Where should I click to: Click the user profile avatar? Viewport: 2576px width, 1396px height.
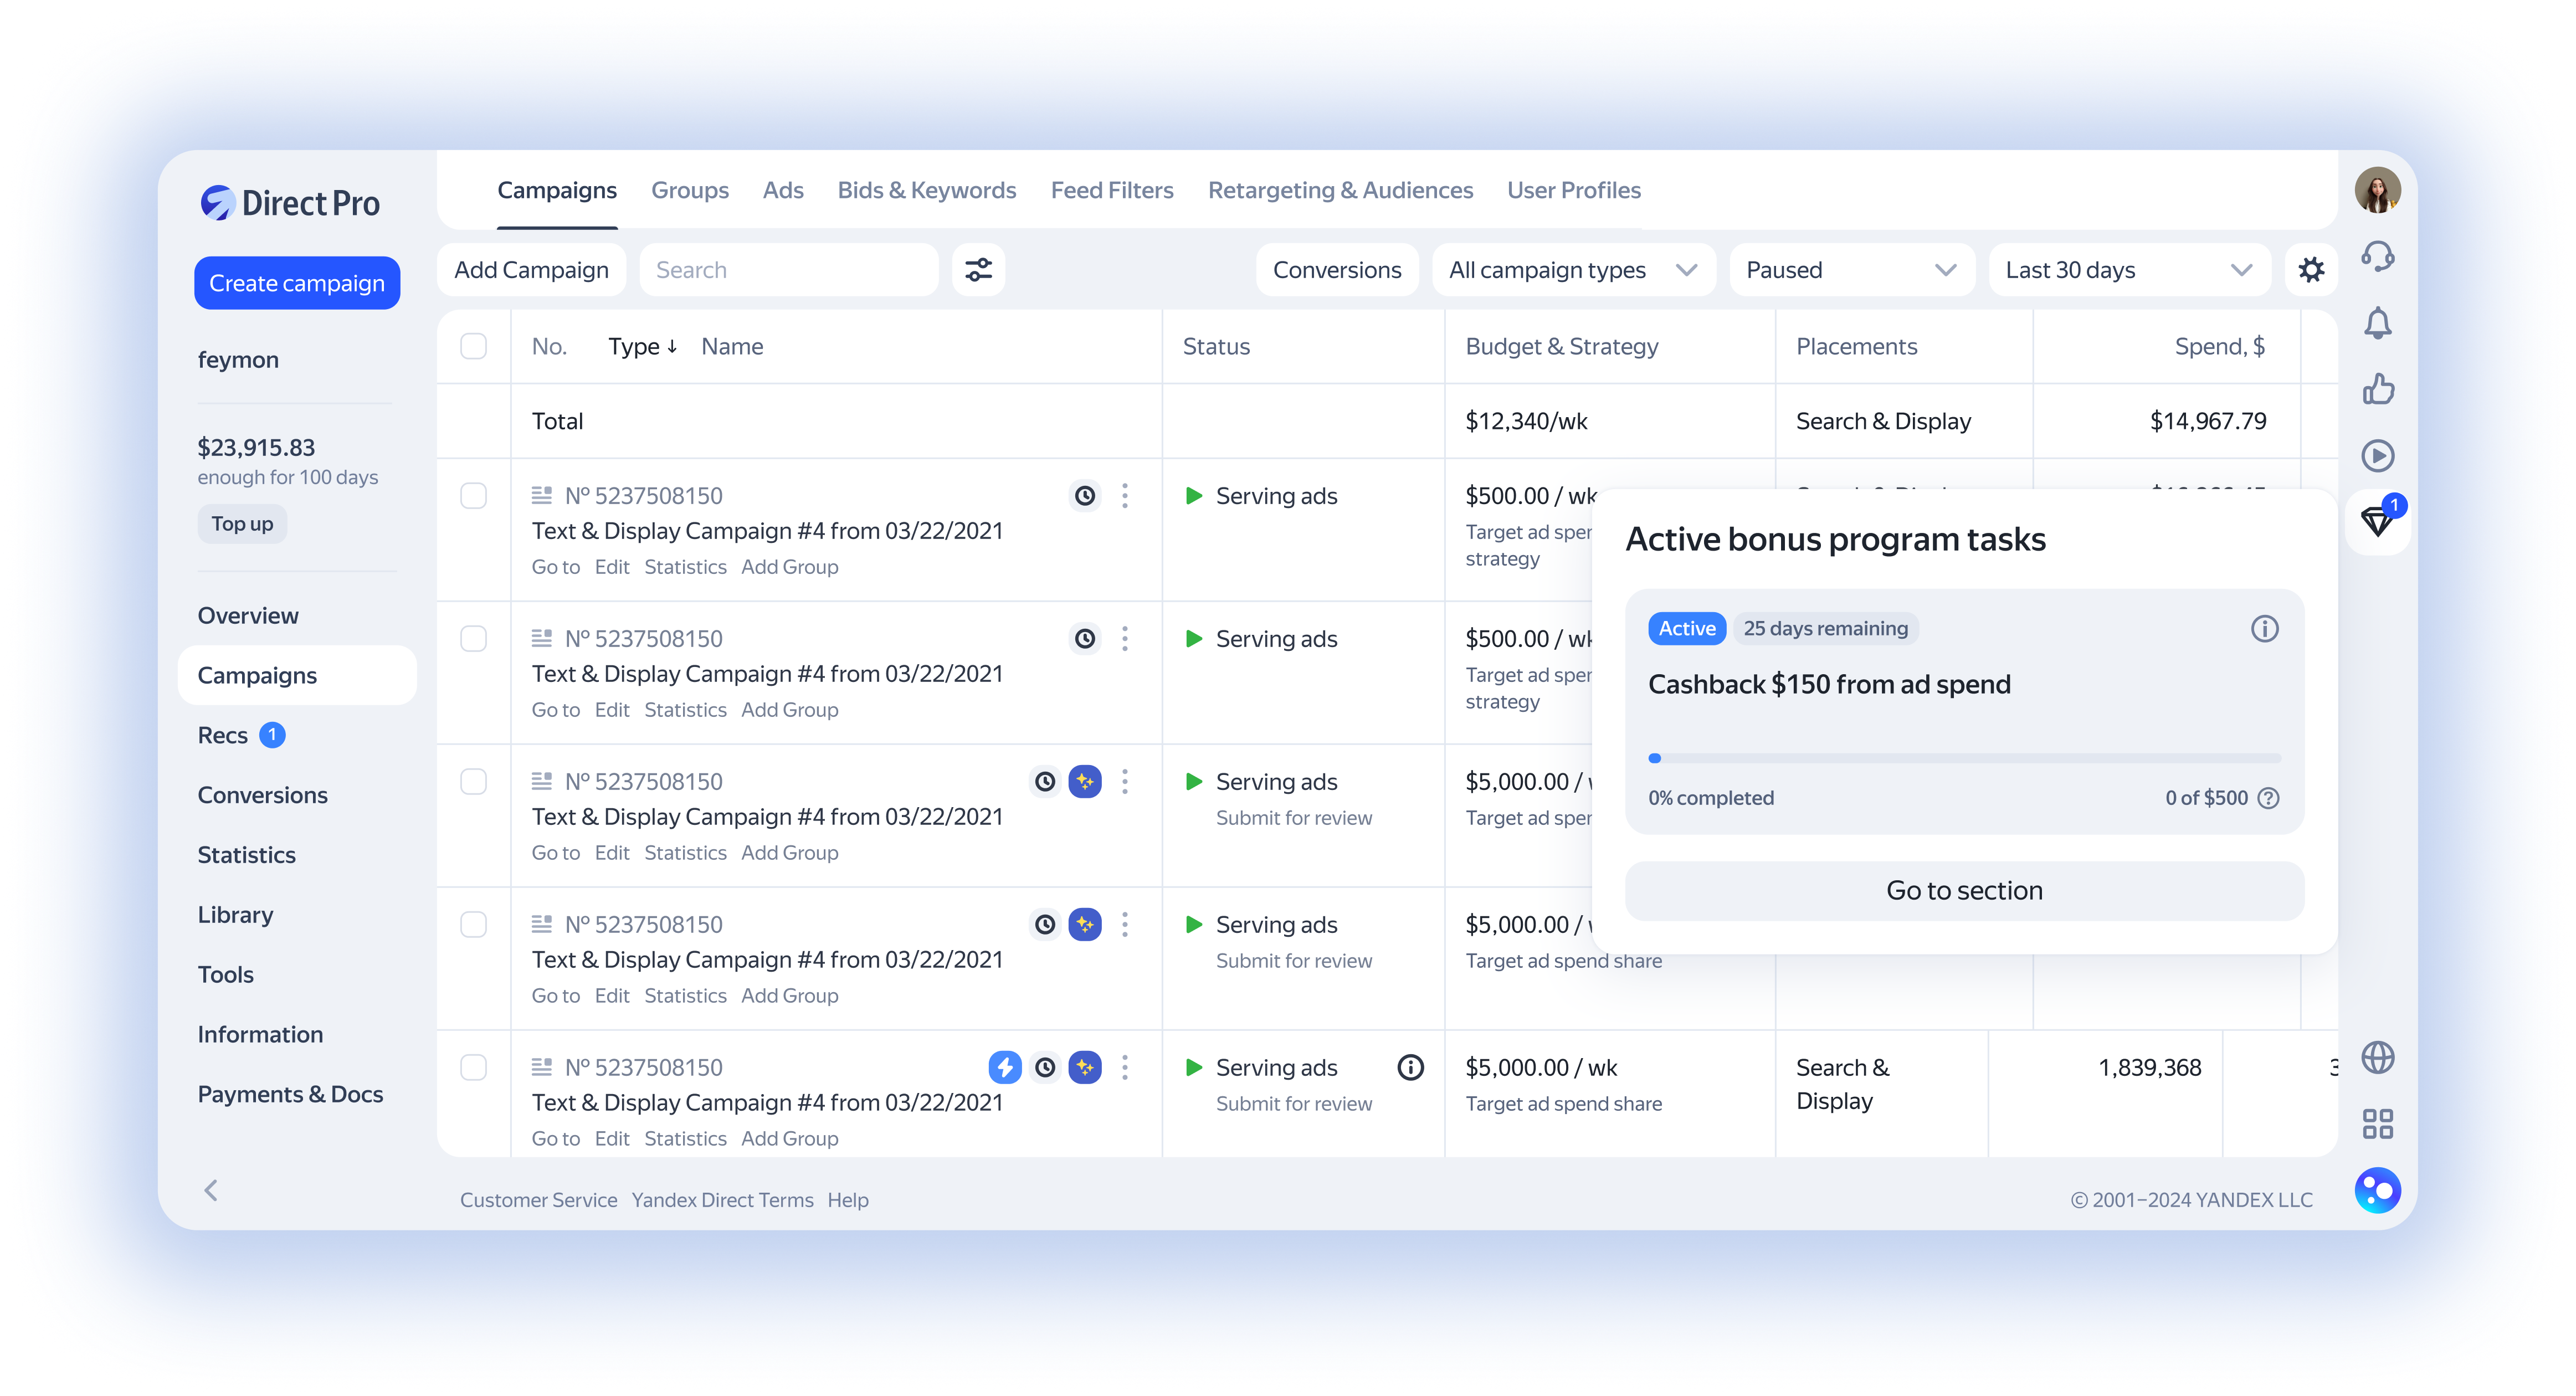[x=2377, y=190]
